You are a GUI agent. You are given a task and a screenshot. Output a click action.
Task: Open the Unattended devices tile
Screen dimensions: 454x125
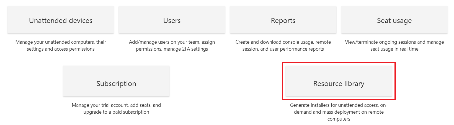click(x=61, y=20)
